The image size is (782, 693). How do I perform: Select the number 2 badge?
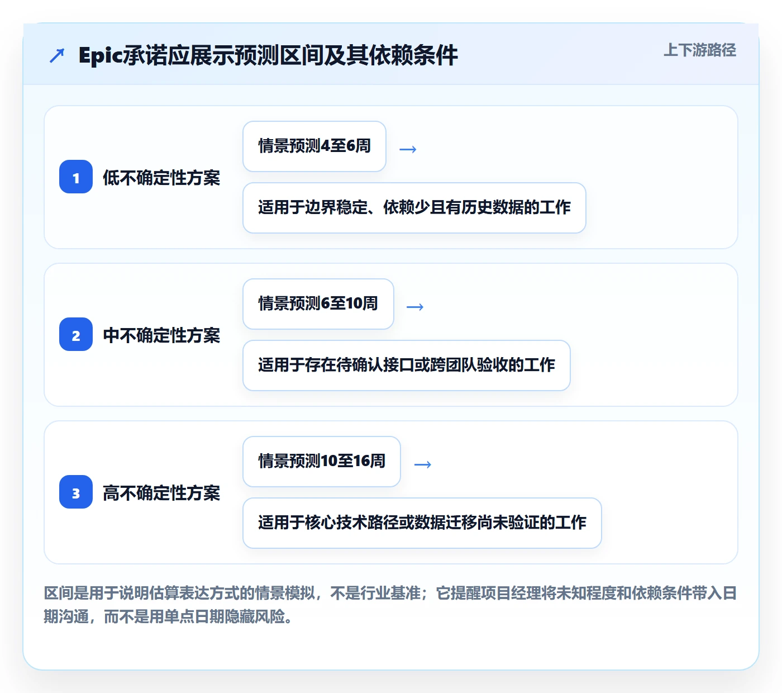(76, 334)
